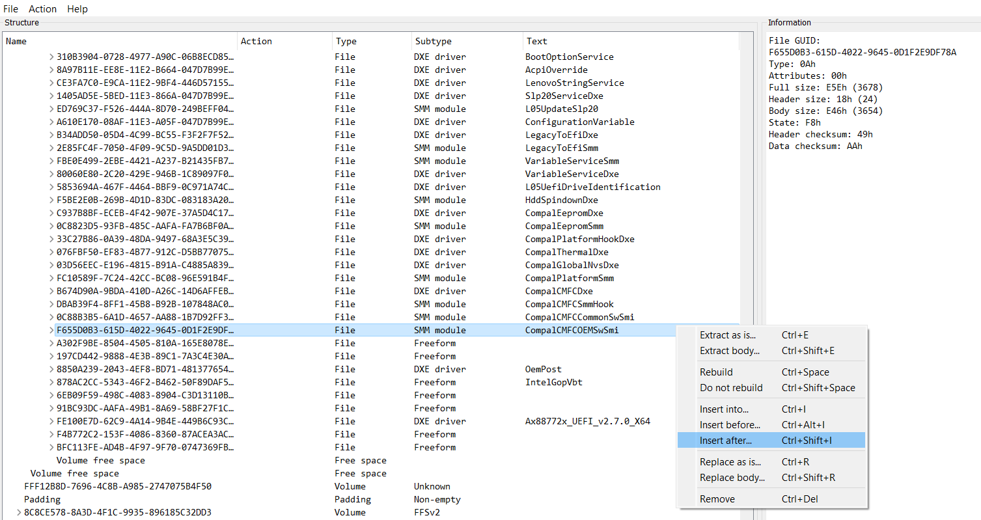Viewport: 981px width, 520px height.
Task: Expand the IntelGopVbt file node
Action: click(x=51, y=382)
